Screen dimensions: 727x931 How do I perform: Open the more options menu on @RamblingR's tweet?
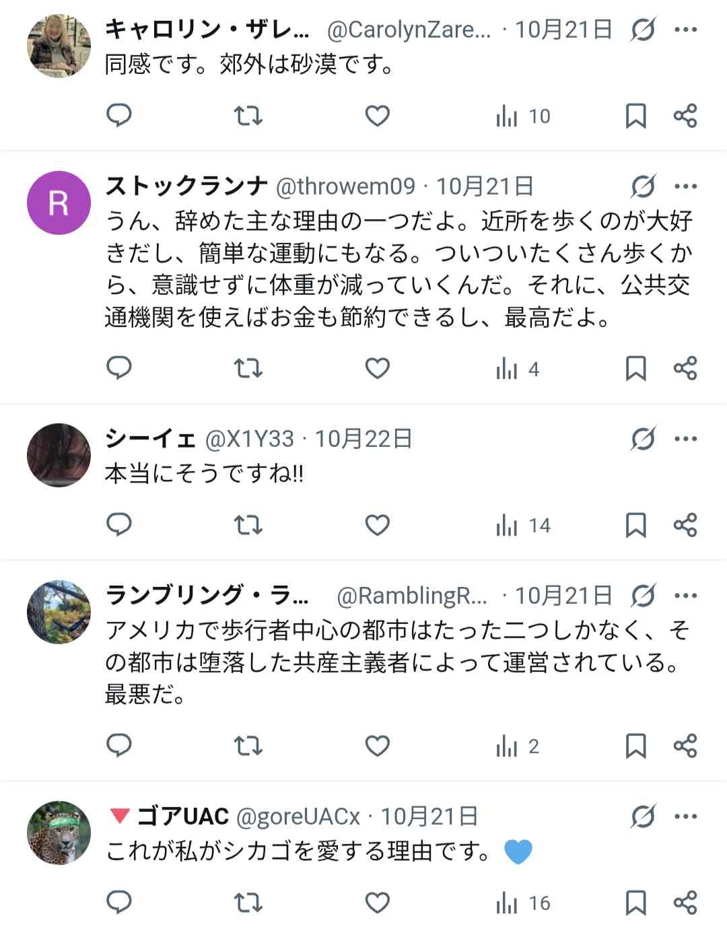coord(686,594)
